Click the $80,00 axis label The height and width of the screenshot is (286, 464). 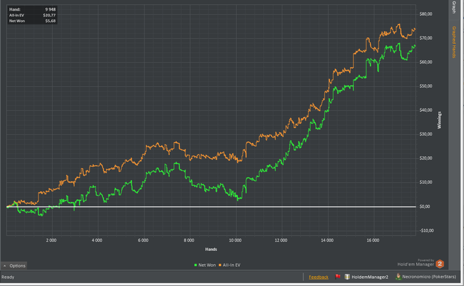coord(426,14)
